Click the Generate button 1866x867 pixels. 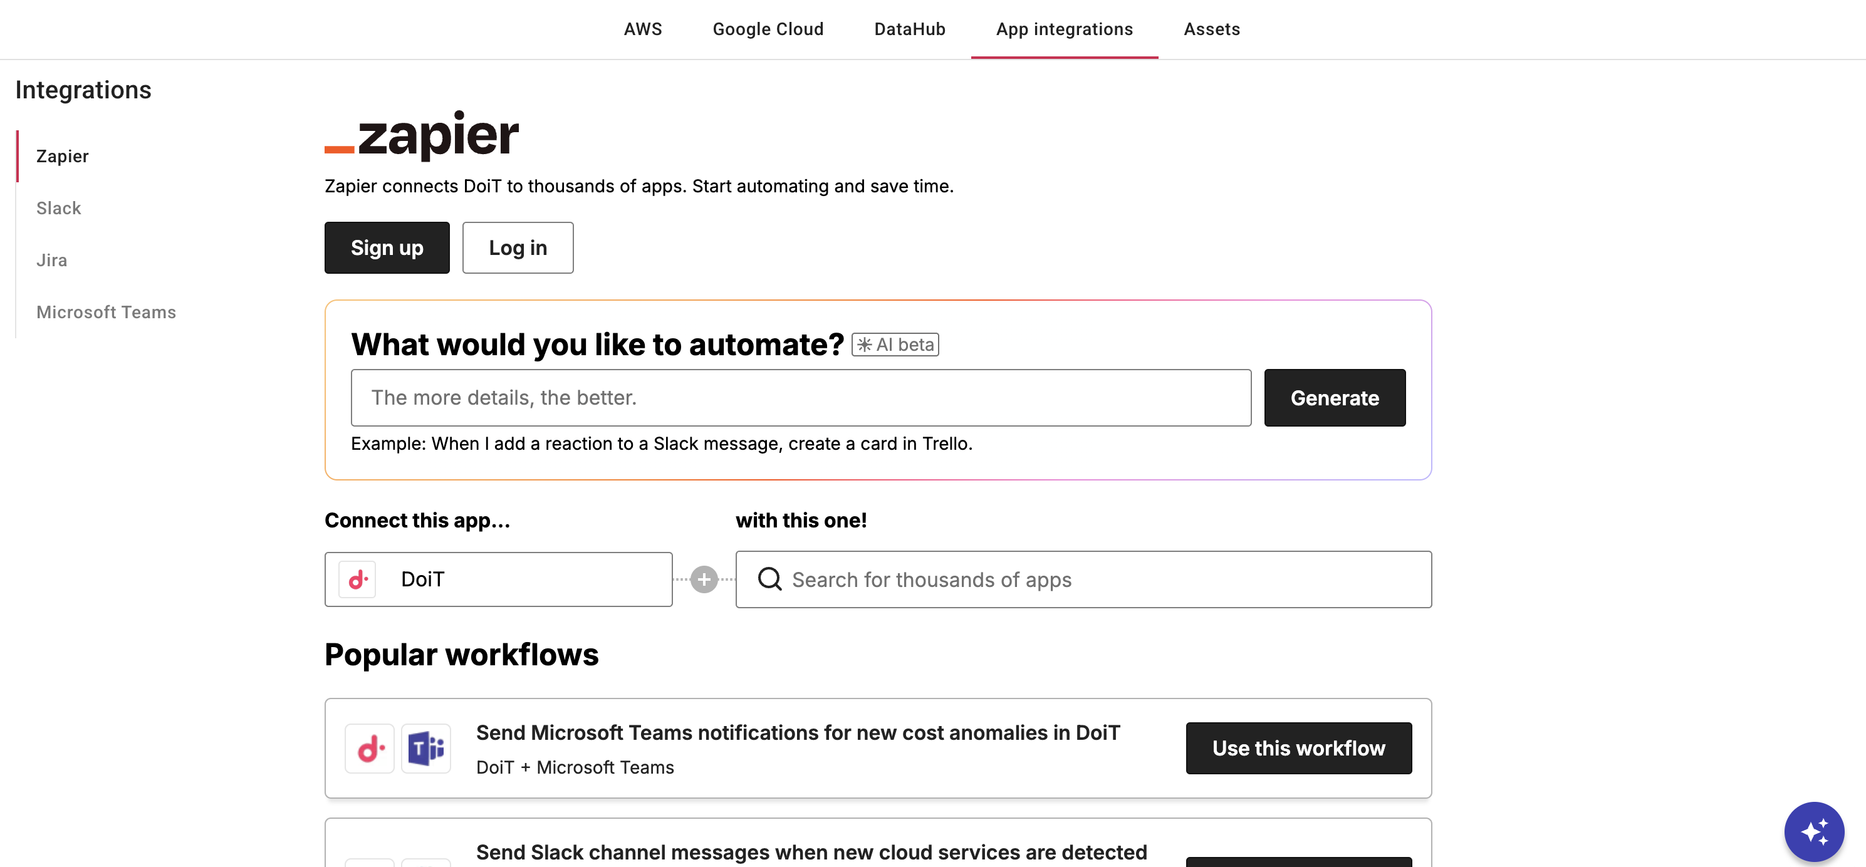[x=1334, y=397]
